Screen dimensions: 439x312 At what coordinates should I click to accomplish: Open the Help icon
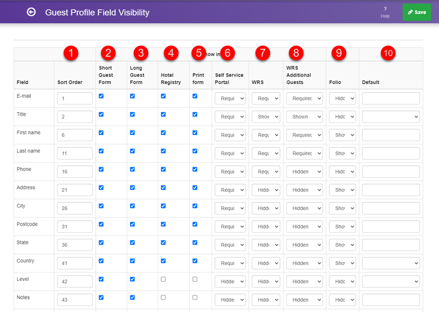[x=385, y=12]
